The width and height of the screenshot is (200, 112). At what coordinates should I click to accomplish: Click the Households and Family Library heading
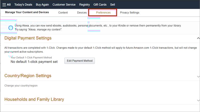coord(34,99)
